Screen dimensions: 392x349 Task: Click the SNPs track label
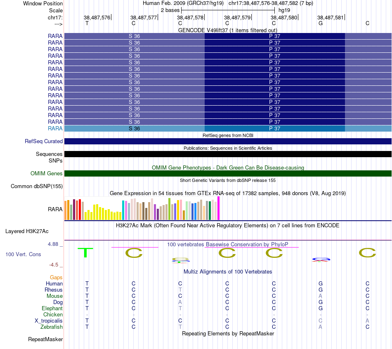click(56, 160)
